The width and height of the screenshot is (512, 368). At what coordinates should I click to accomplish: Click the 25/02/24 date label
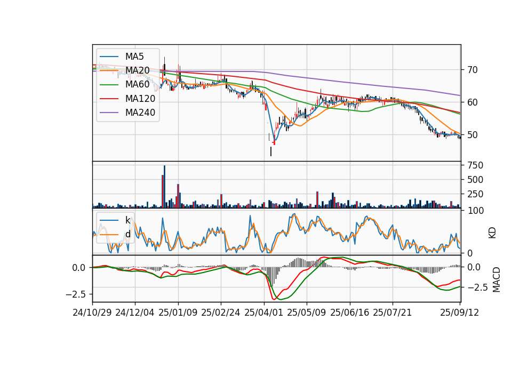(x=221, y=313)
